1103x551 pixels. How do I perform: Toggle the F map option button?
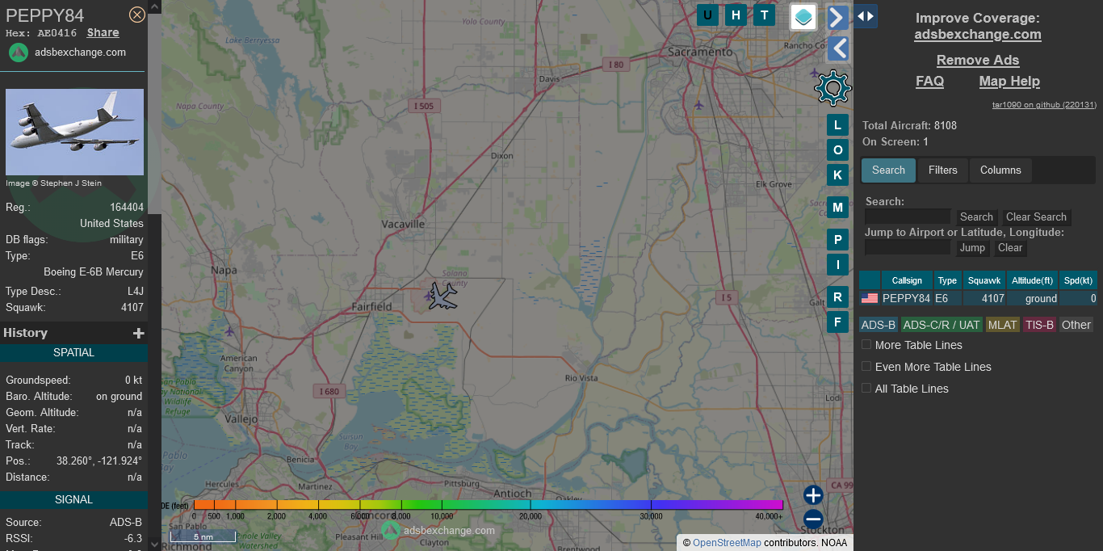(837, 322)
